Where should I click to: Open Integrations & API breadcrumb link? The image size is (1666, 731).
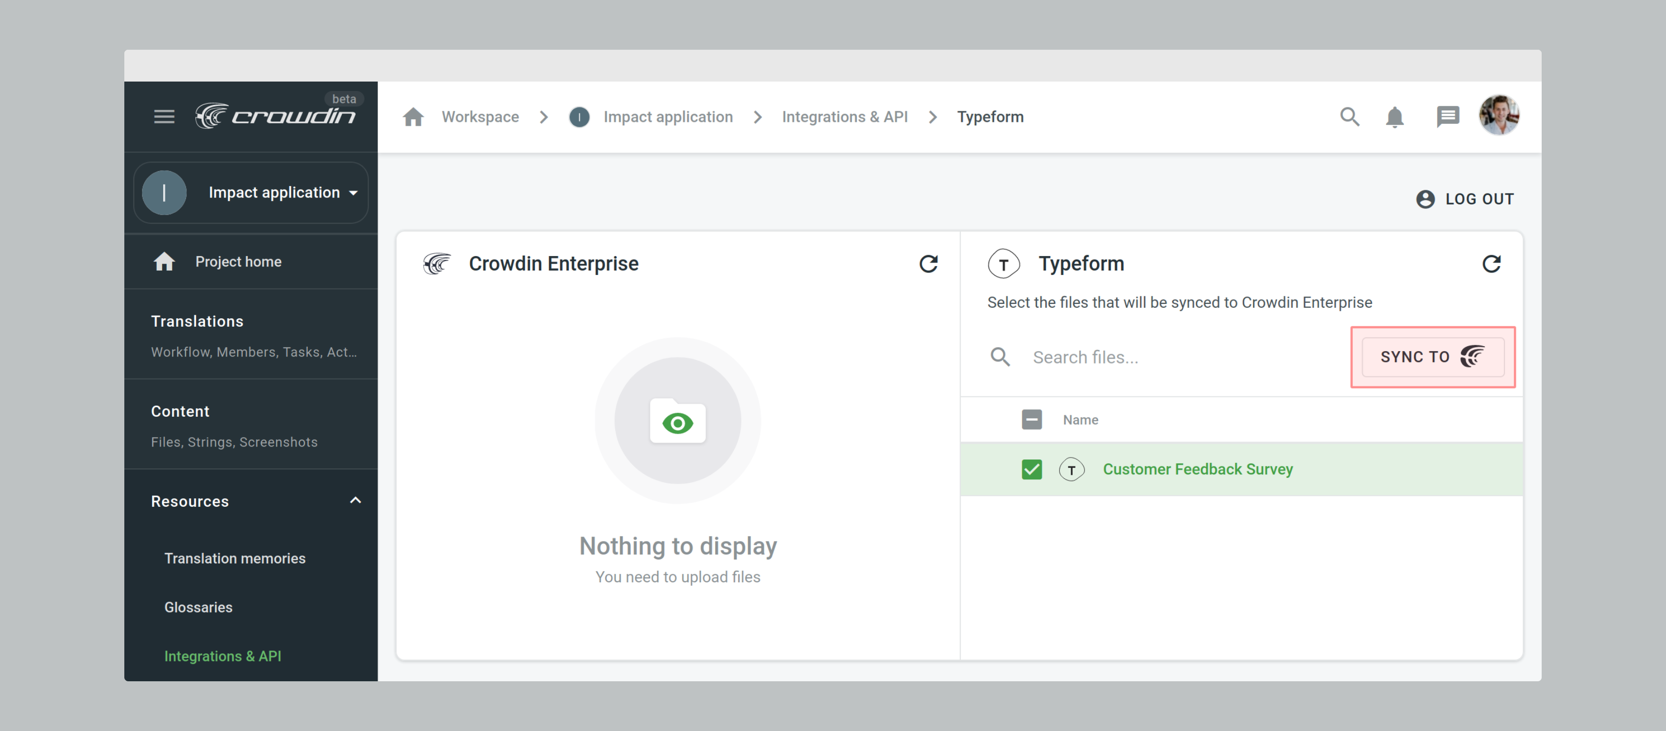click(x=844, y=117)
